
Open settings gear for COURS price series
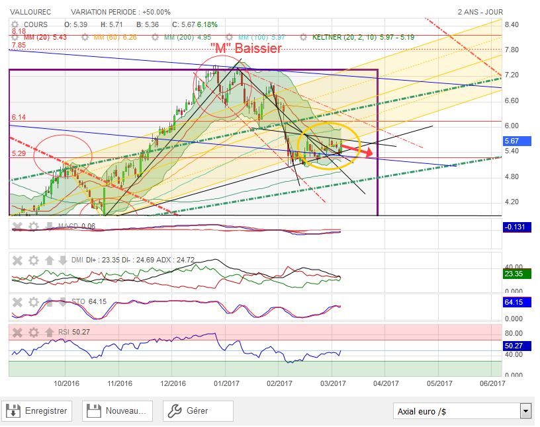pyautogui.click(x=15, y=24)
